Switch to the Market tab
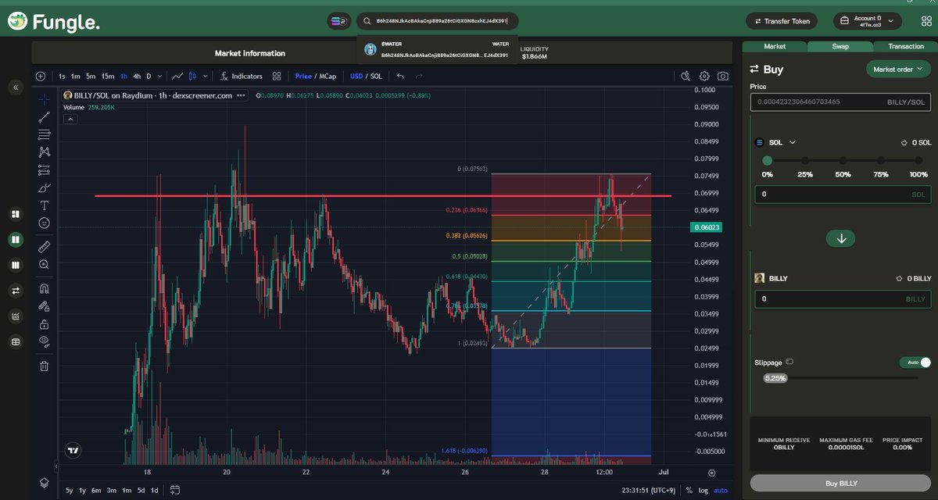Screen dimensions: 938x500 (775, 46)
